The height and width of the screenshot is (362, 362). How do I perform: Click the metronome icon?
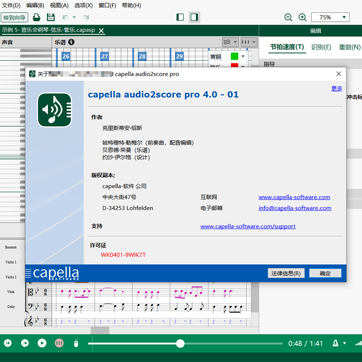[x=335, y=343]
